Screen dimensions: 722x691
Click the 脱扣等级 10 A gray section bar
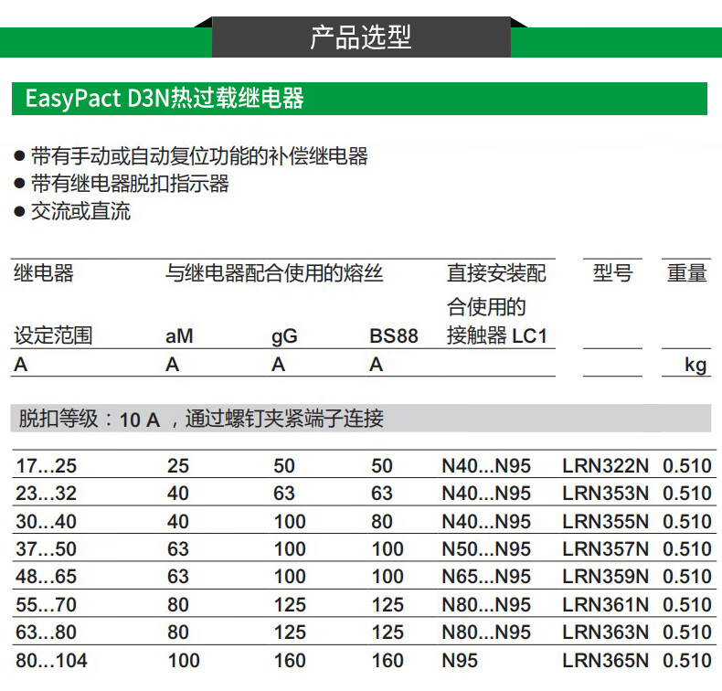[360, 420]
